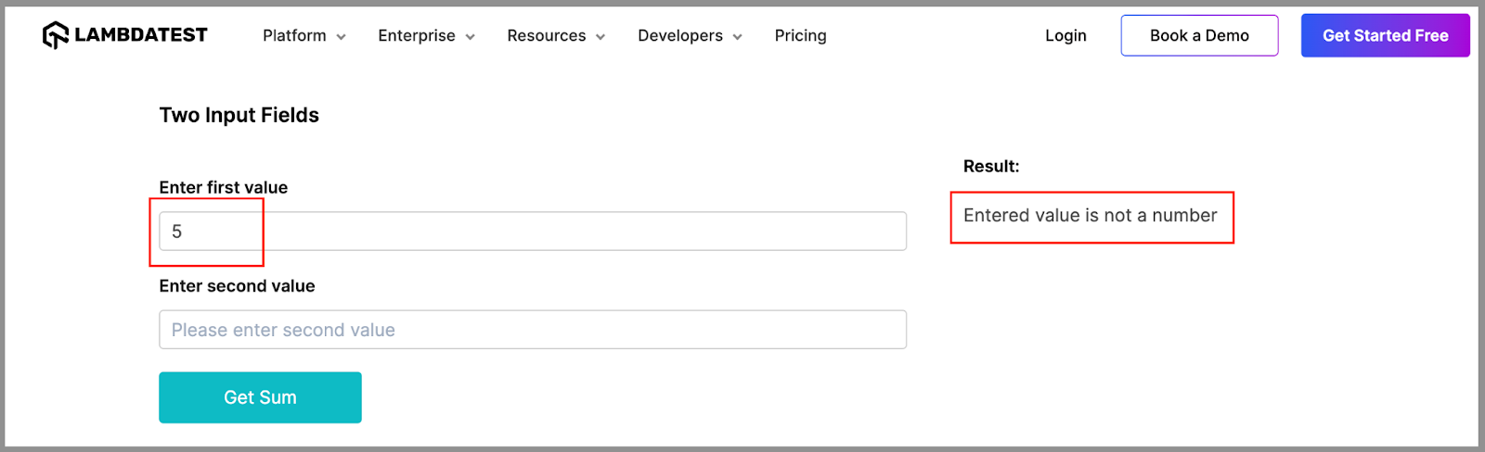Image resolution: width=1485 pixels, height=452 pixels.
Task: Focus the second value input field
Action: 533,330
